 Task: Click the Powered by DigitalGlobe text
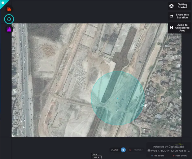pyautogui.click(x=168, y=147)
